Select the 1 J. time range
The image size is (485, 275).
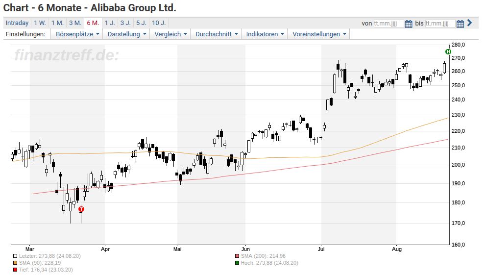110,23
